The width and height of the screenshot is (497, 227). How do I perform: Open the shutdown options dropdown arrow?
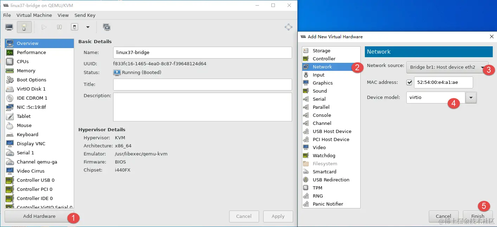point(88,27)
